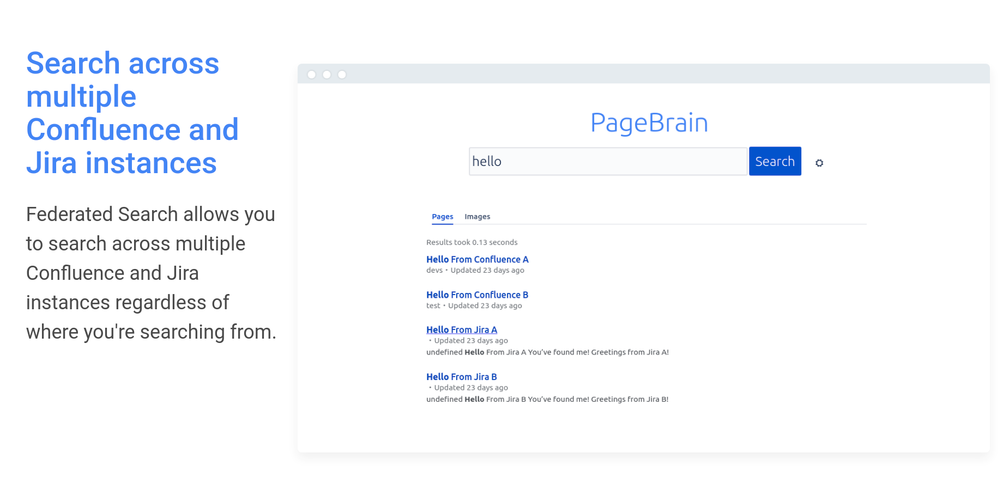Viewport: 1003px width, 490px height.
Task: Click the 'Federated Search allows you' paragraph
Action: [151, 273]
